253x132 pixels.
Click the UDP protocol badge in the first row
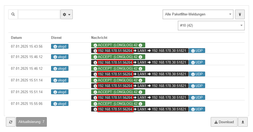(x=197, y=51)
